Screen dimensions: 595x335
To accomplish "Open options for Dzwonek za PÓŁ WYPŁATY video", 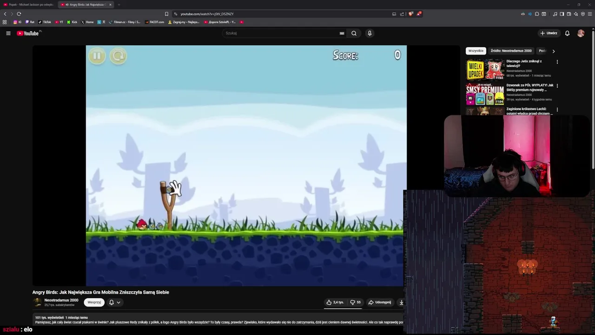I will [557, 86].
